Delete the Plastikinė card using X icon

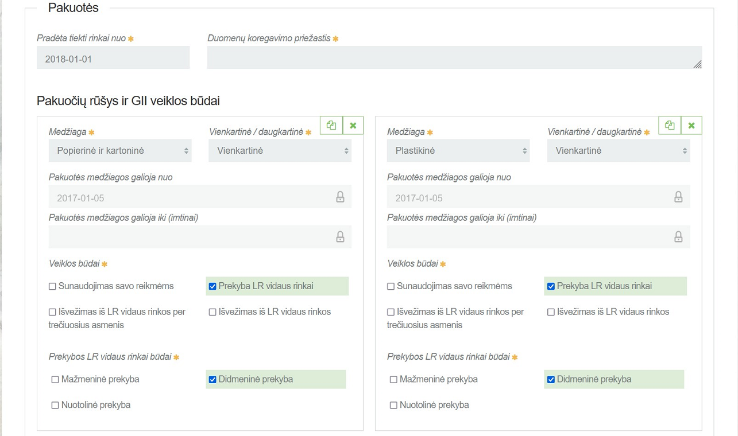[x=691, y=125]
